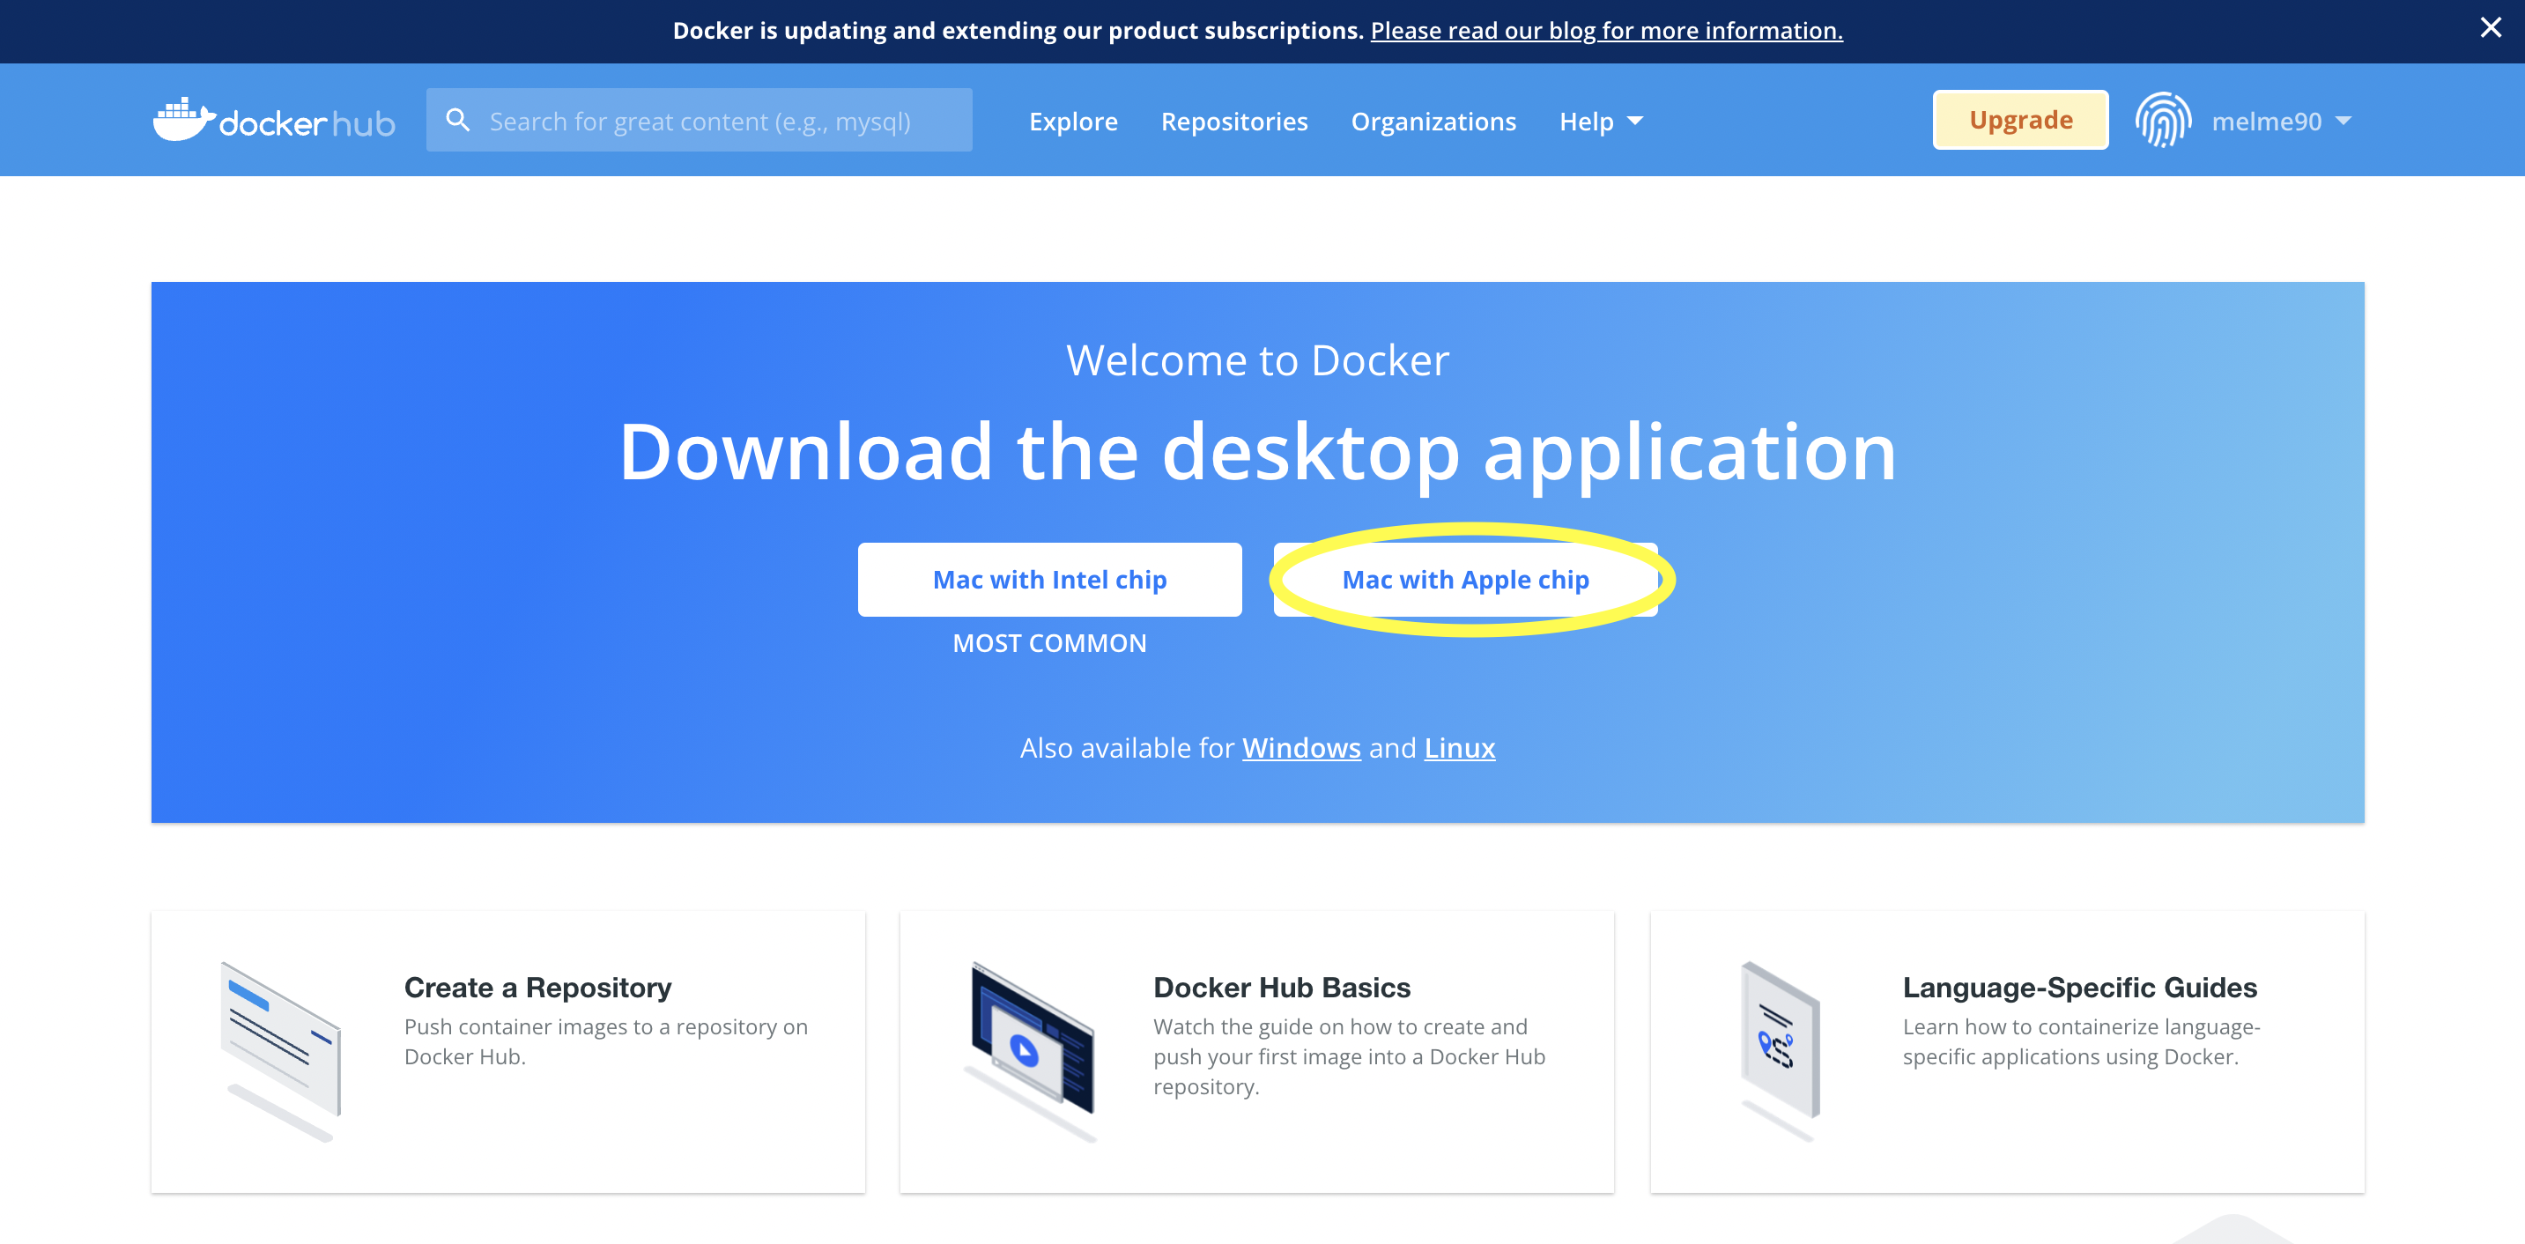The image size is (2525, 1244).
Task: Open the Organizations nav item
Action: [x=1433, y=122]
